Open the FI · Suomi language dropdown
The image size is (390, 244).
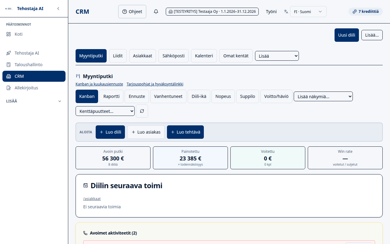308,12
